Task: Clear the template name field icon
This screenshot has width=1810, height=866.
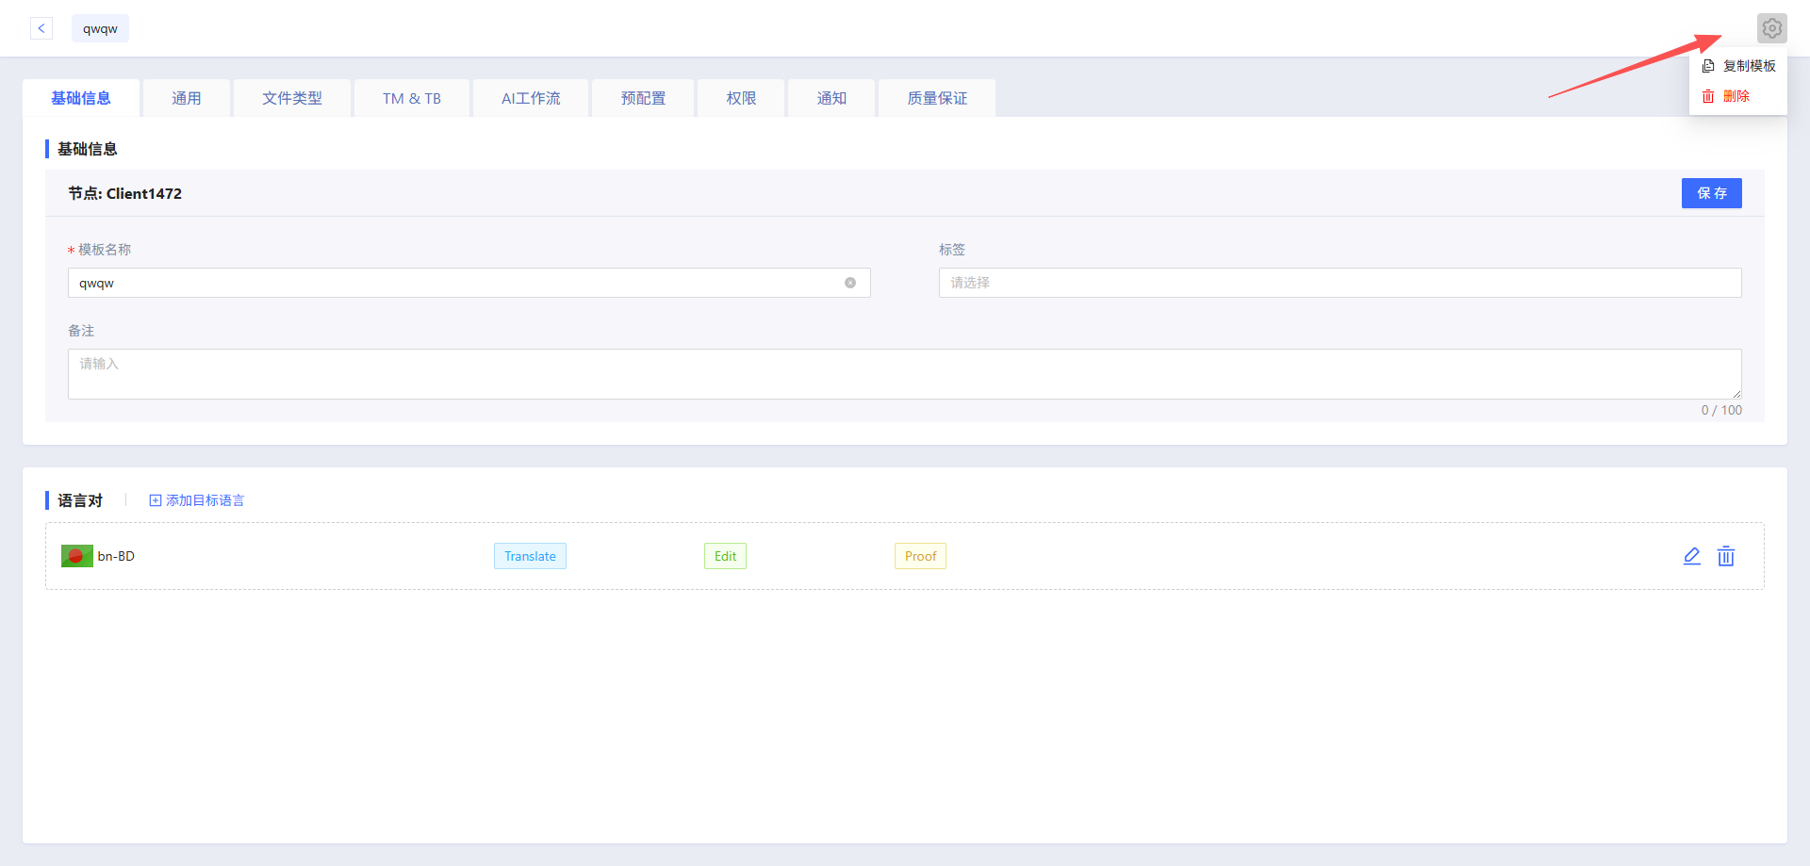Action: [850, 283]
